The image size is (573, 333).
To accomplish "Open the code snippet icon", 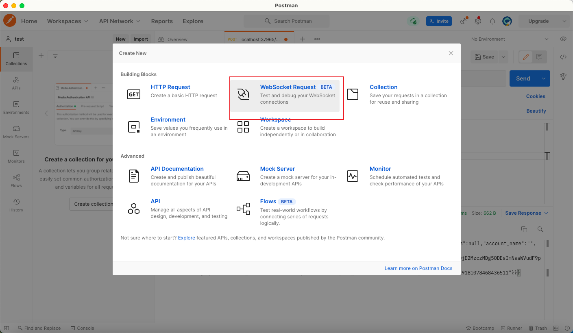I will coord(563,57).
